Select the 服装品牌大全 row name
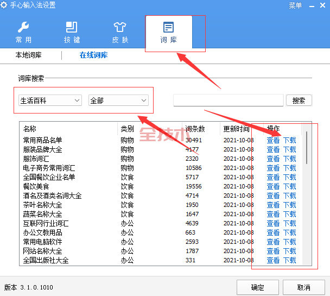This screenshot has height=296, width=330. [42, 149]
